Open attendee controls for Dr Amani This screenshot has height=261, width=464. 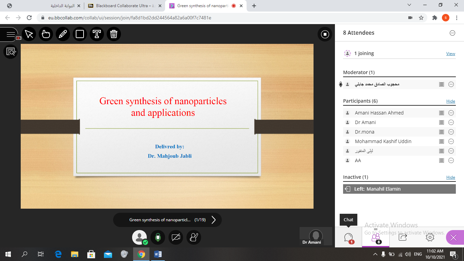pos(451,122)
